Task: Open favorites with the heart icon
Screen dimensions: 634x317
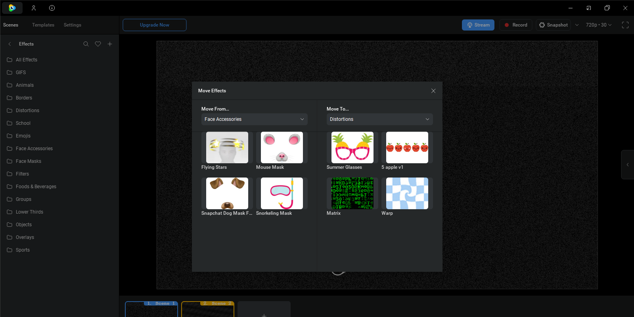Action: click(98, 44)
